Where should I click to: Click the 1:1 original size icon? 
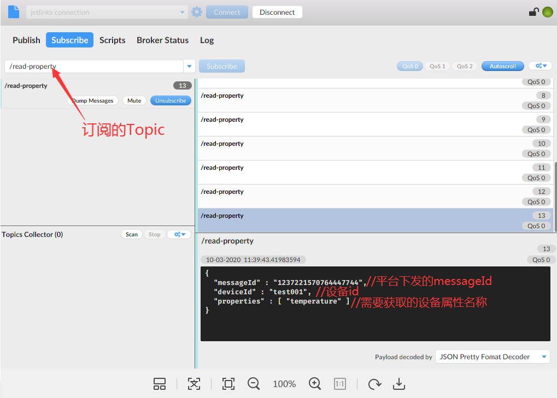coord(340,384)
